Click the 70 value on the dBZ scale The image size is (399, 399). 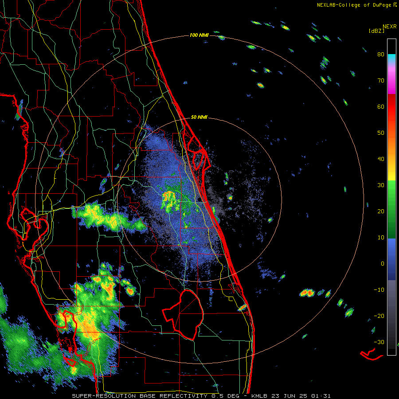pyautogui.click(x=381, y=80)
